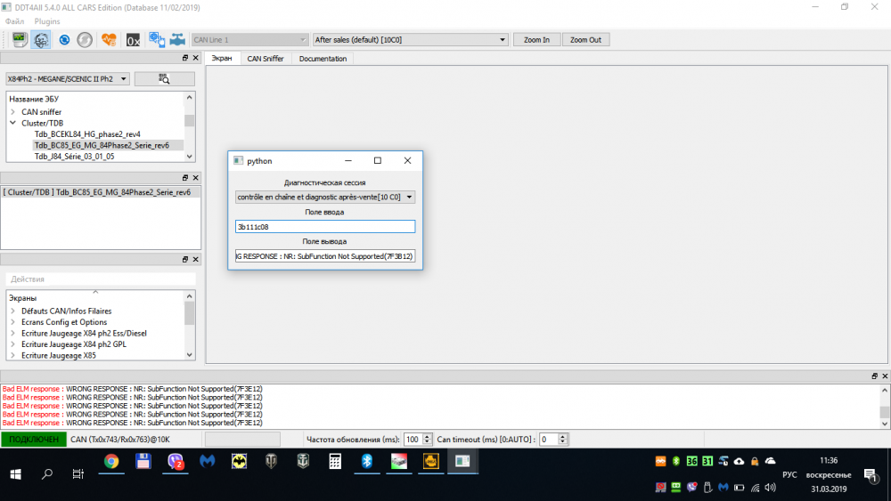Image resolution: width=891 pixels, height=501 pixels.
Task: Expand Ecriture Jaugeage X84 ph2 GPL node
Action: click(13, 343)
